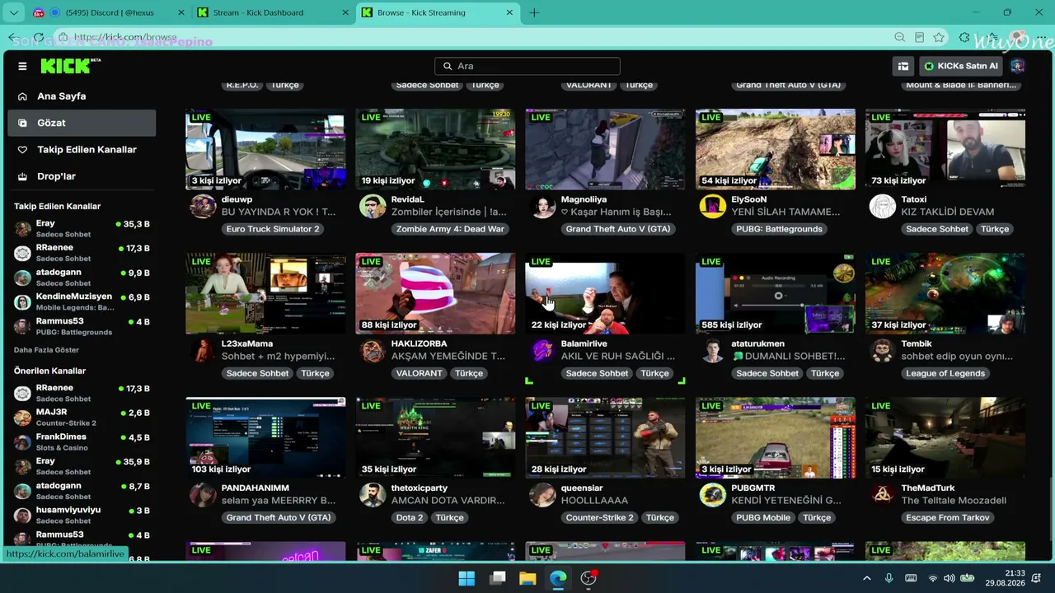
Task: Open the user profile avatar menu
Action: click(1017, 66)
